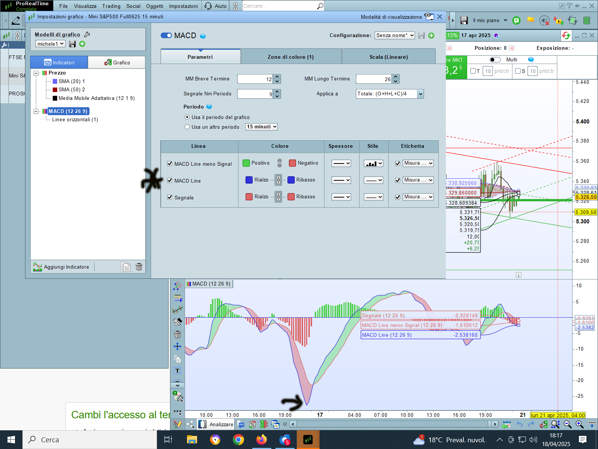Click the MACD help speech bubble icon
Screen dimensions: 598x449
pyautogui.click(x=203, y=36)
